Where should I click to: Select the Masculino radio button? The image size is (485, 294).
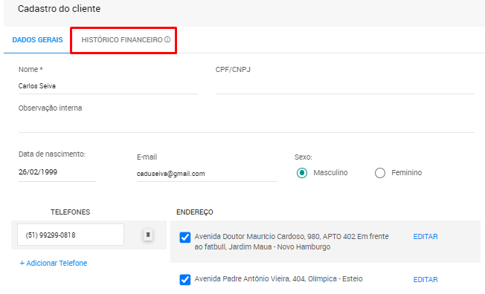pos(302,173)
